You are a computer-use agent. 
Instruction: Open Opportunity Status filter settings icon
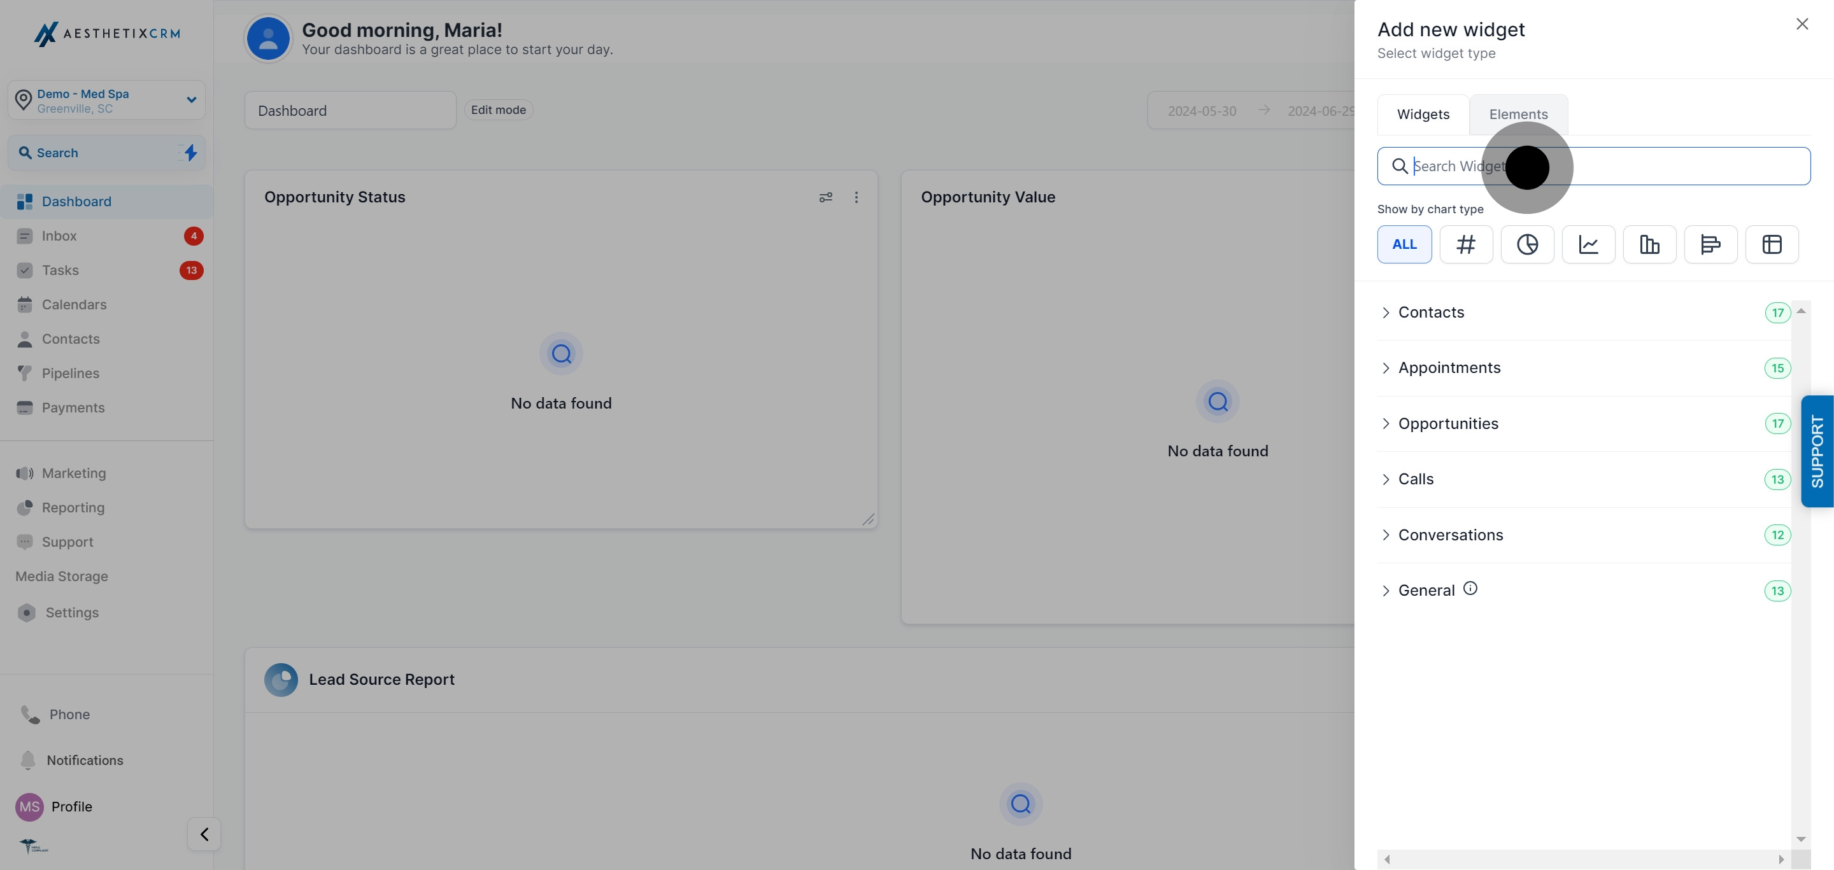(x=825, y=197)
